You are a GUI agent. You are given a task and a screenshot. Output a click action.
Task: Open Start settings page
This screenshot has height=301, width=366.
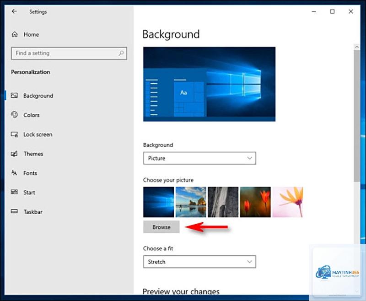29,193
